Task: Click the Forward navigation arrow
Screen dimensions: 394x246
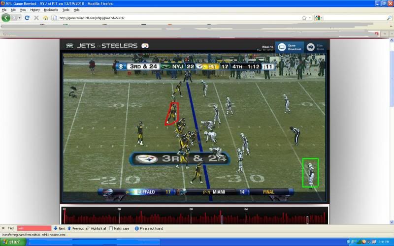Action: click(14, 18)
